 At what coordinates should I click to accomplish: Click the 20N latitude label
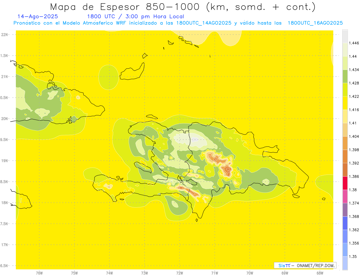tap(4, 119)
